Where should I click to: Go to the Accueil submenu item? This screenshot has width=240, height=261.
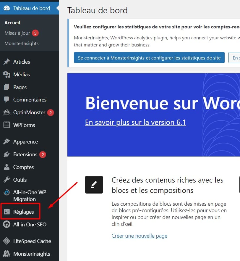point(12,22)
